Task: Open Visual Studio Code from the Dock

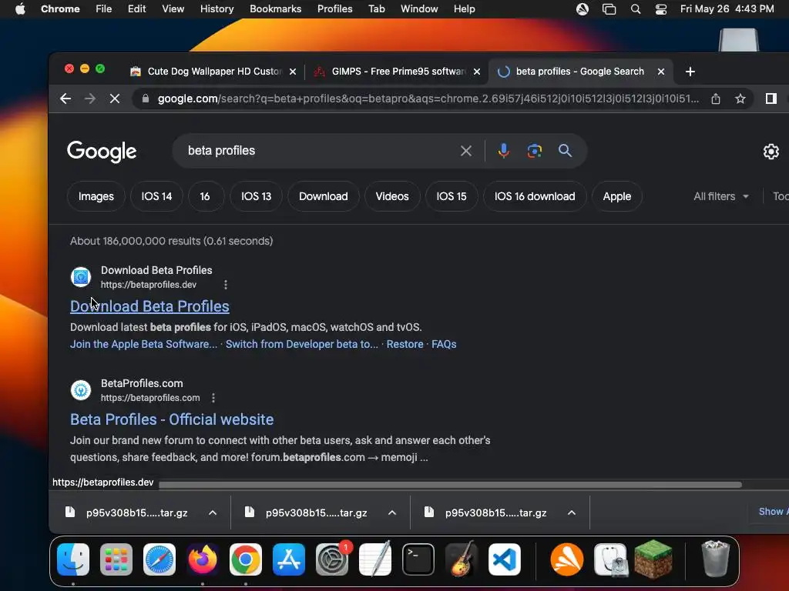Action: coord(505,559)
